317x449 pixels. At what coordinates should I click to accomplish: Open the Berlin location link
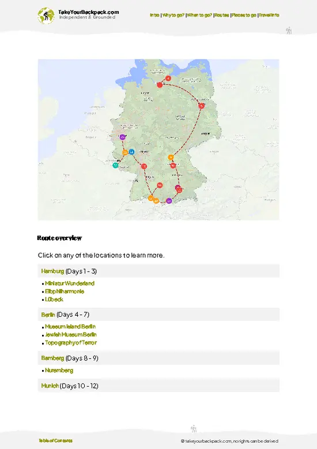48,315
